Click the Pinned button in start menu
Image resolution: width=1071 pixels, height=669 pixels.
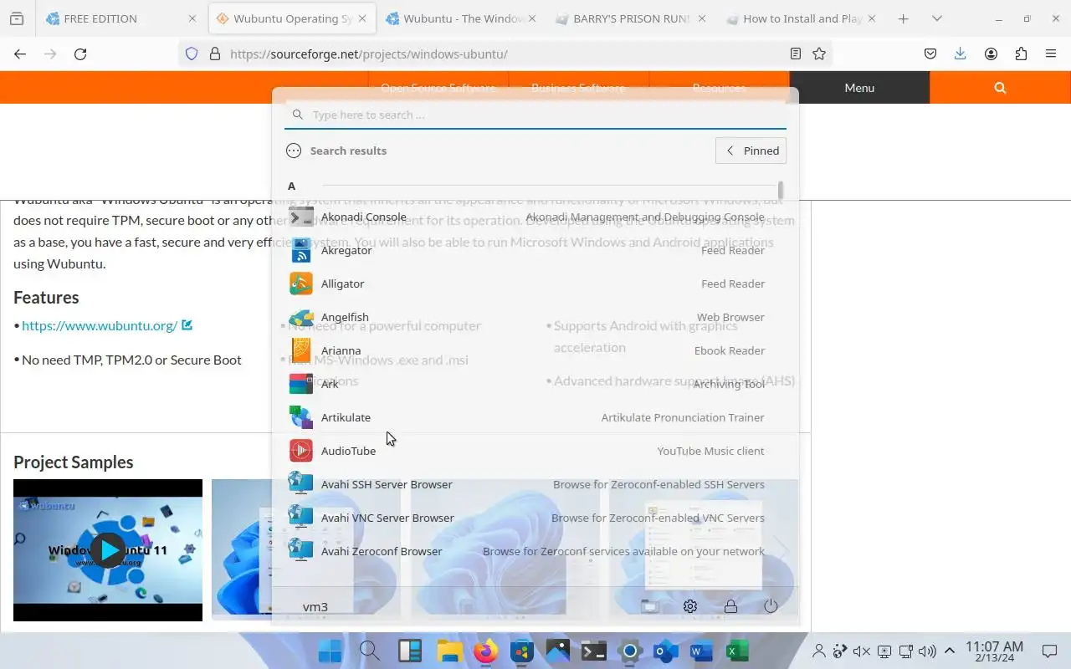(751, 151)
